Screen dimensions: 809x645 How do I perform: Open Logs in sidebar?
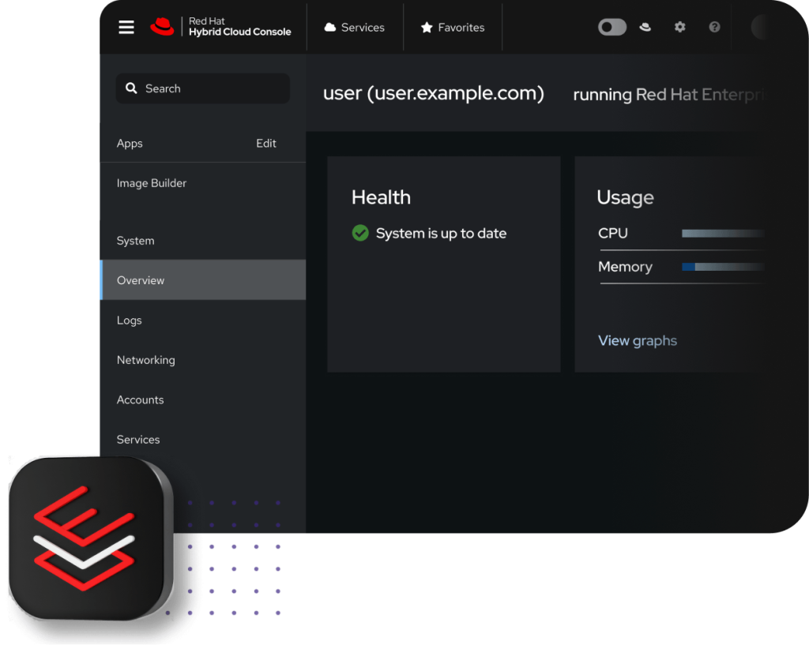click(129, 321)
